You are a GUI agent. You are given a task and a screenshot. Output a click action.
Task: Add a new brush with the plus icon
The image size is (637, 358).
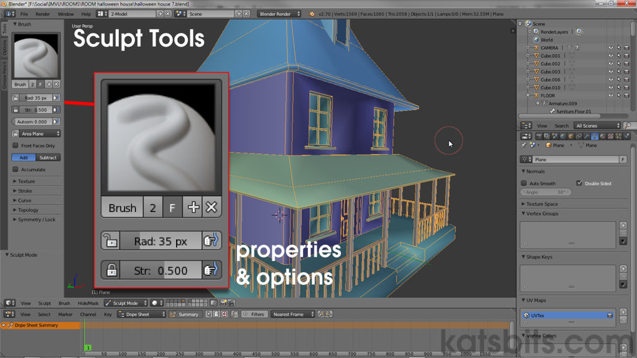coord(49,84)
